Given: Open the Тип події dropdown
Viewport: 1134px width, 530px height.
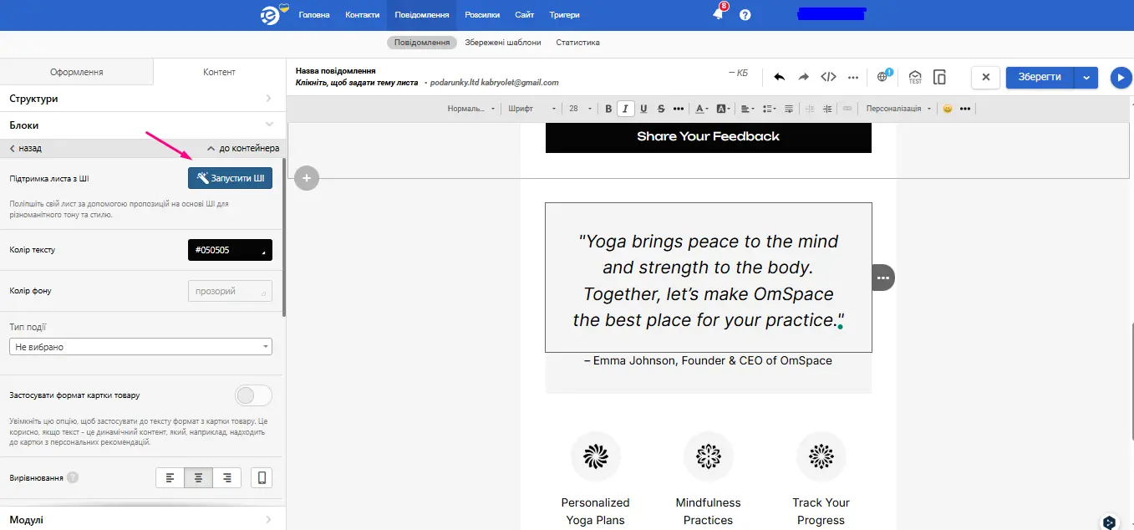Looking at the screenshot, I should click(x=140, y=346).
